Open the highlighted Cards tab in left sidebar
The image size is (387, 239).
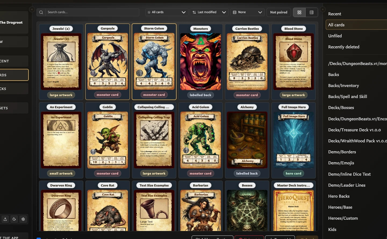(x=14, y=75)
